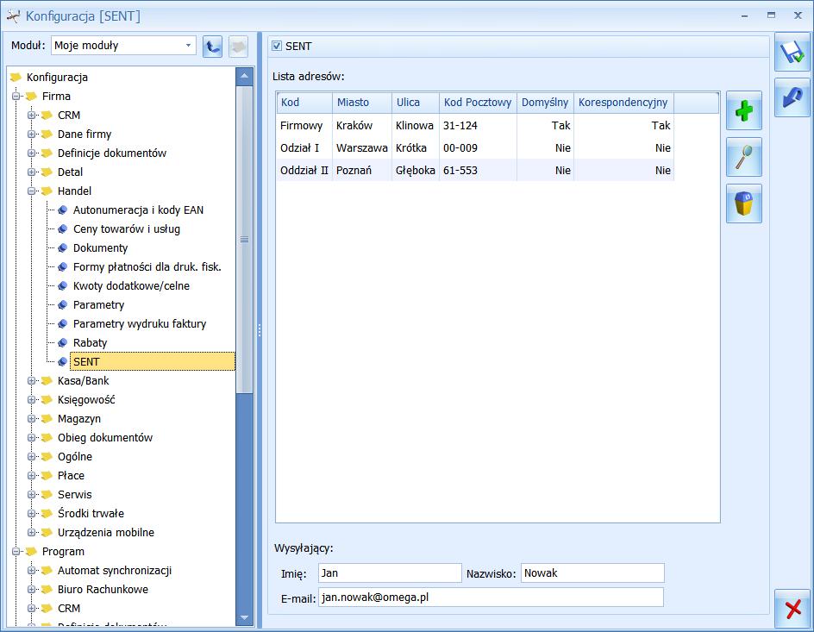This screenshot has height=632, width=814.
Task: Sort by Ulica column header
Action: (416, 103)
